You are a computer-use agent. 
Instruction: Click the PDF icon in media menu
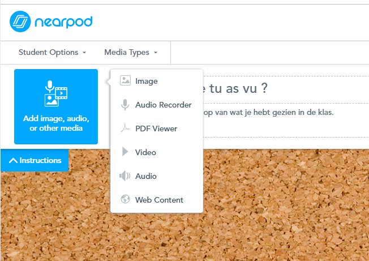point(125,129)
